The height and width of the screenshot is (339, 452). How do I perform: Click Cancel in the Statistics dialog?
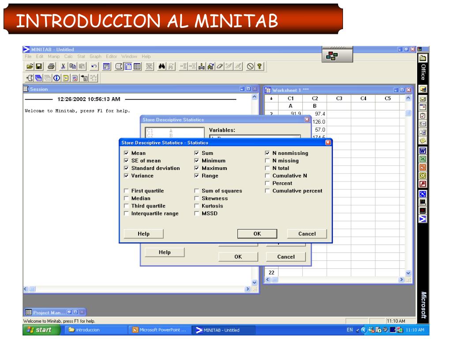(x=307, y=234)
